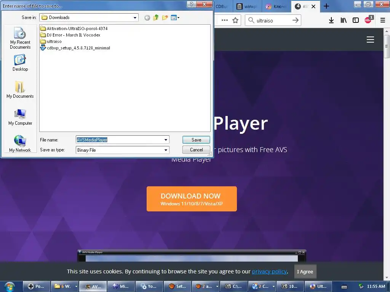390x292 pixels.
Task: Switch to the 7z C:\... taskbar window
Action: 234,287
